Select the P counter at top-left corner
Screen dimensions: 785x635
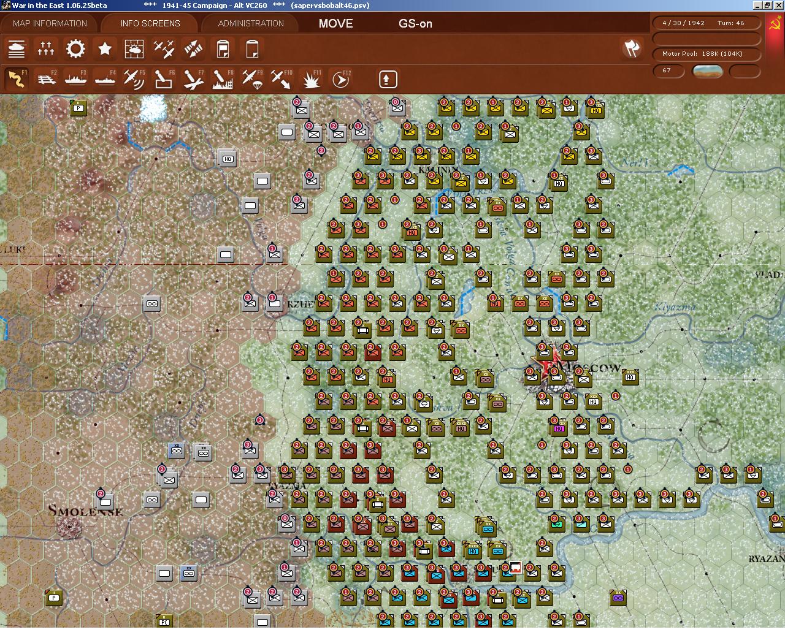[x=78, y=108]
